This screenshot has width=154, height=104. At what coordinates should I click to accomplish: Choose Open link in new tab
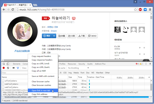pos(43,90)
